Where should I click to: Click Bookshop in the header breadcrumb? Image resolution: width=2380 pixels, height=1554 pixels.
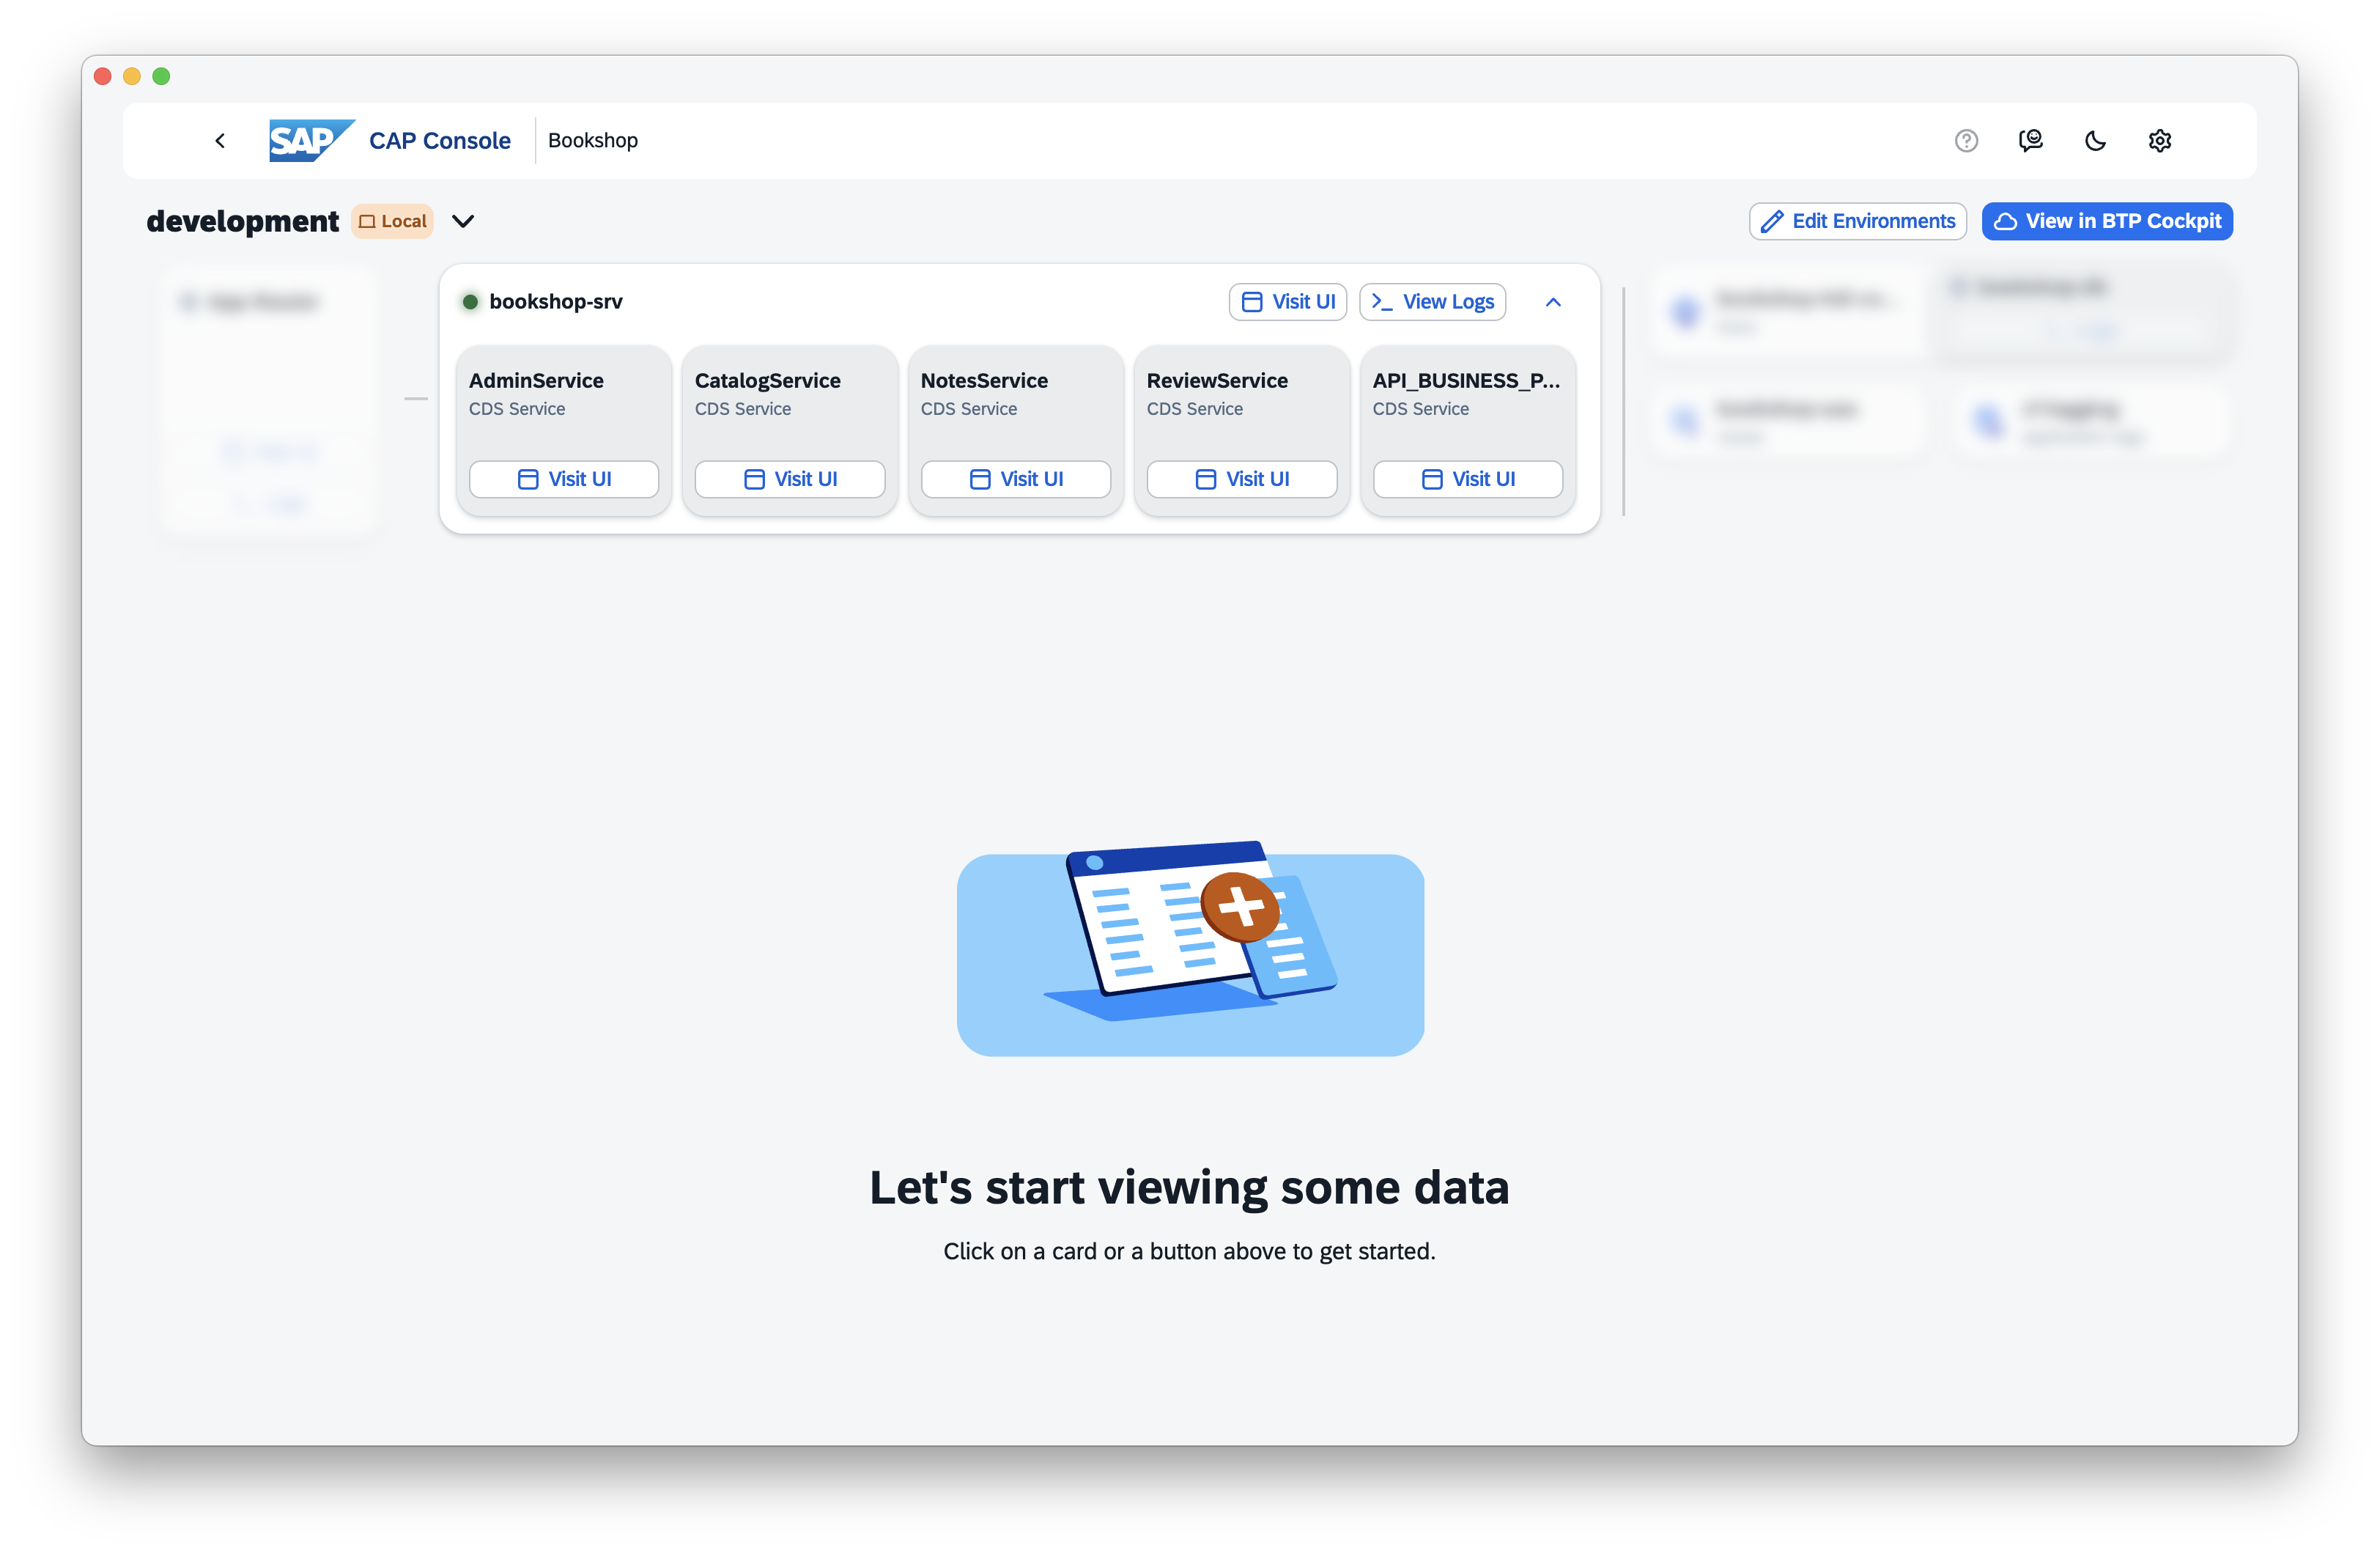click(593, 140)
